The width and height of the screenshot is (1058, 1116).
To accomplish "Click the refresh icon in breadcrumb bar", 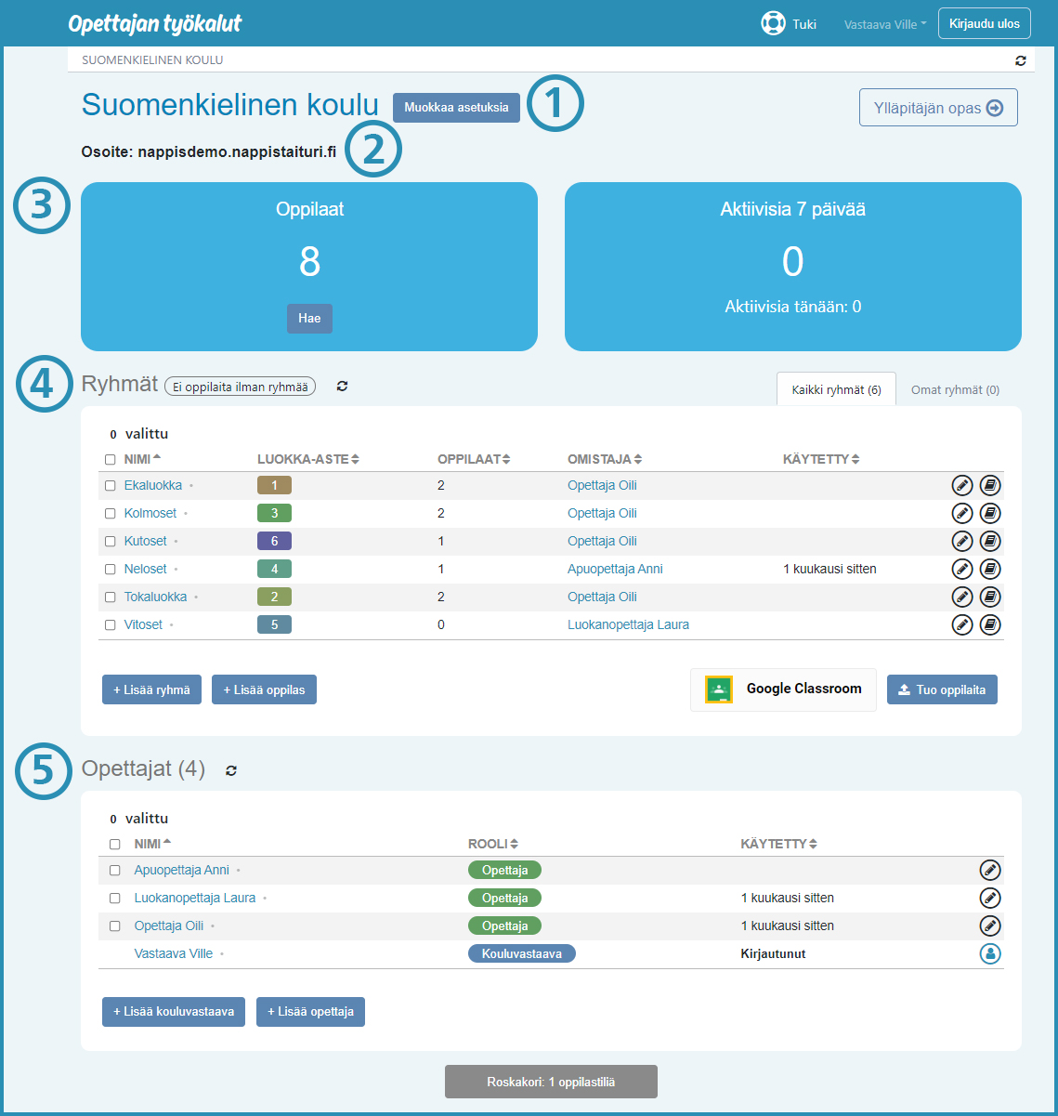I will click(x=1021, y=60).
